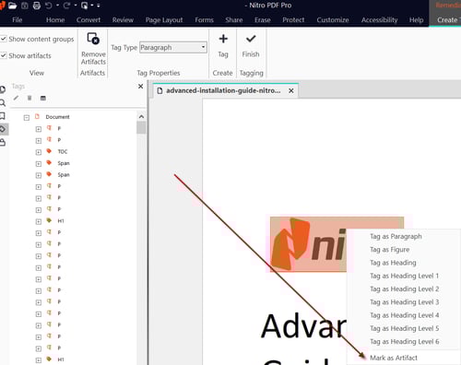
Task: Choose Tag as Heading Level 6
Action: coord(404,342)
